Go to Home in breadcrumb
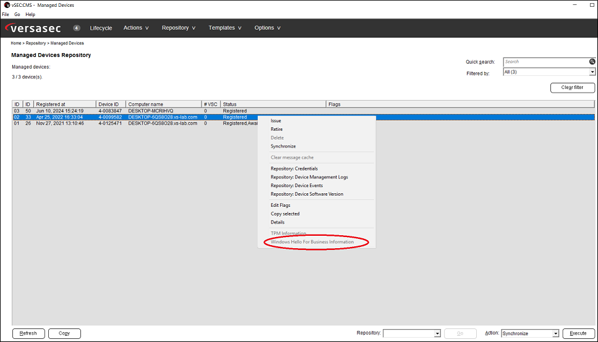 coord(16,43)
